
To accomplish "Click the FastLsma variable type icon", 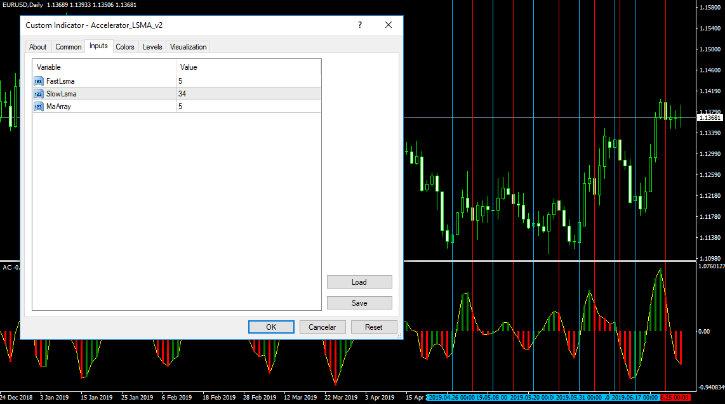I will click(38, 81).
